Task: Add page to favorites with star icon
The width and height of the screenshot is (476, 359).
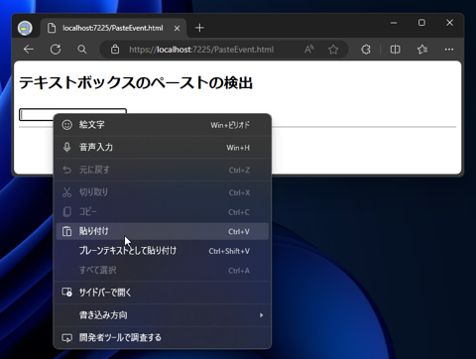Action: click(x=333, y=50)
